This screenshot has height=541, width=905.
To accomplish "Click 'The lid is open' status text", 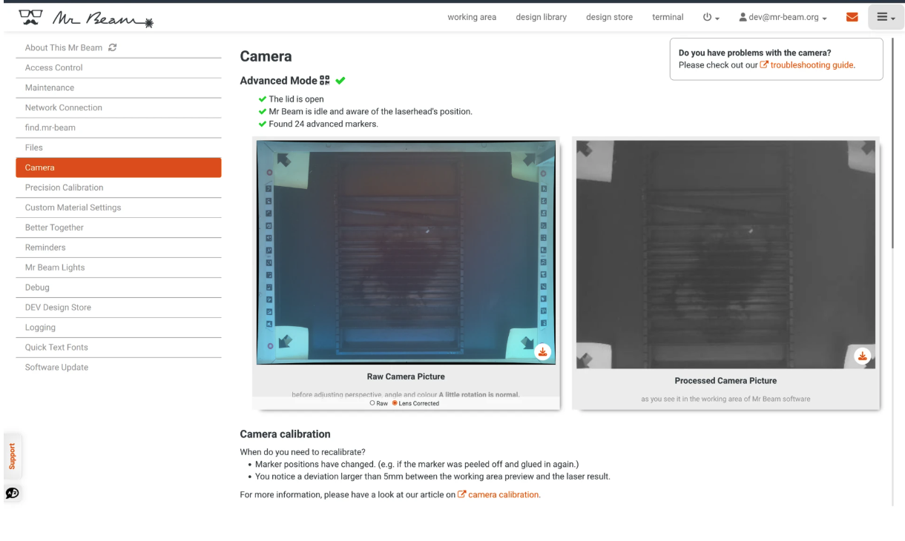I will 296,99.
